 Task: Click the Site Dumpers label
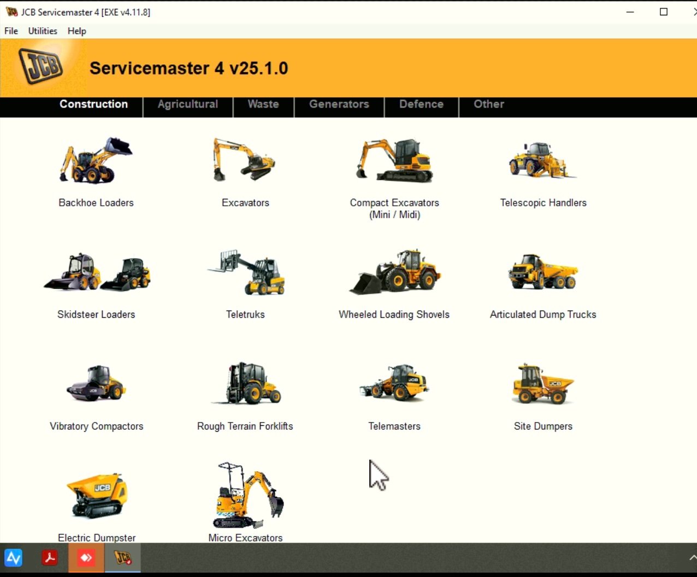pyautogui.click(x=543, y=426)
